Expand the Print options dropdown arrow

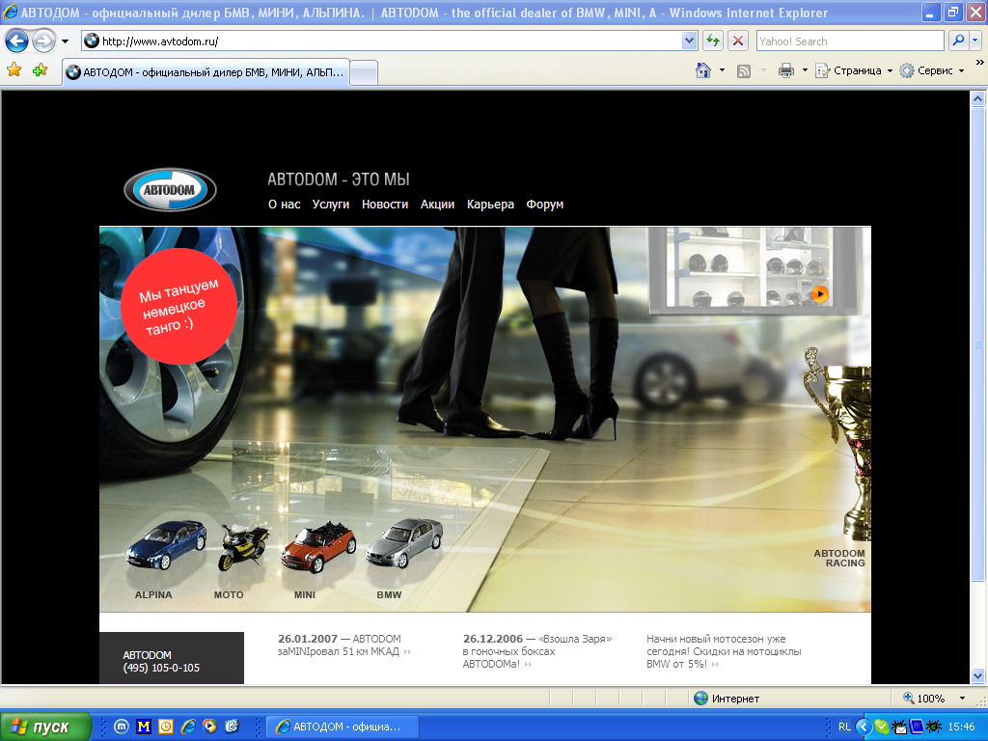pyautogui.click(x=805, y=70)
